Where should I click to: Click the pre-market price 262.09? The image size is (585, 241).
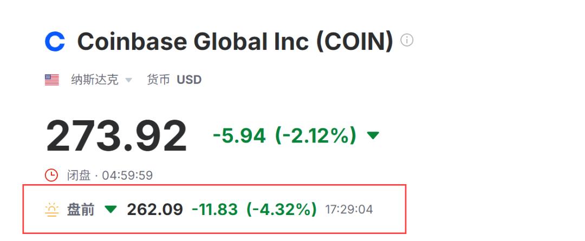(155, 210)
